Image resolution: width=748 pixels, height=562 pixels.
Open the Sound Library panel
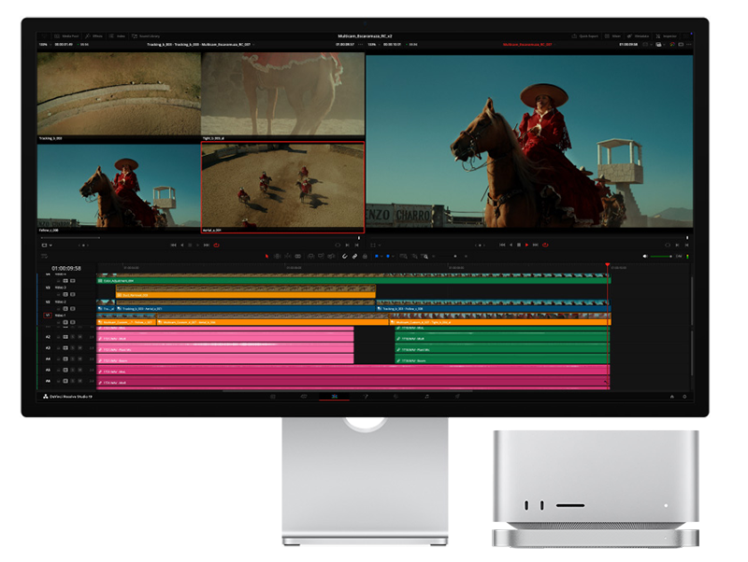point(148,35)
